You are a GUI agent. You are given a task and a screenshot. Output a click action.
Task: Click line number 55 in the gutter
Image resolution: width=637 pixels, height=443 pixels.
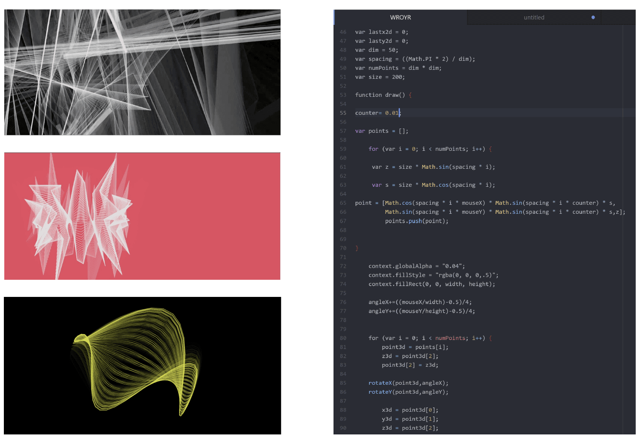[343, 113]
